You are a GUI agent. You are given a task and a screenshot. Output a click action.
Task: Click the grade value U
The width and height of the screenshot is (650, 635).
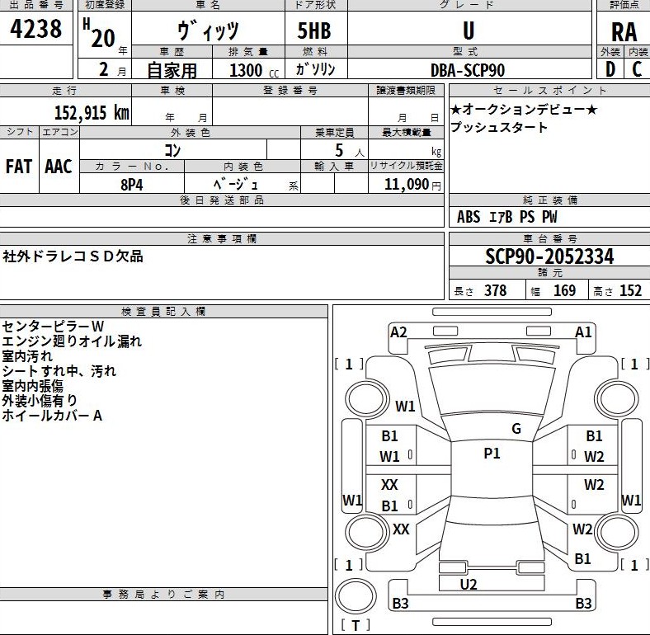click(x=469, y=31)
